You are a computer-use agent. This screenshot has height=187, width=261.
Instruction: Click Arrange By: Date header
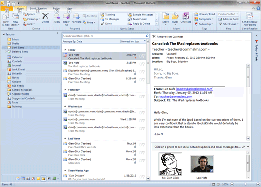tap(72, 41)
